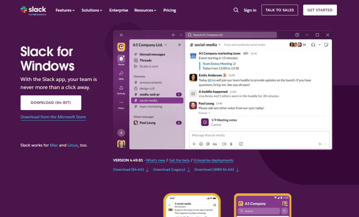Screen dimensions: 359x217
Task: Open the Features dropdown menu
Action: click(x=65, y=10)
